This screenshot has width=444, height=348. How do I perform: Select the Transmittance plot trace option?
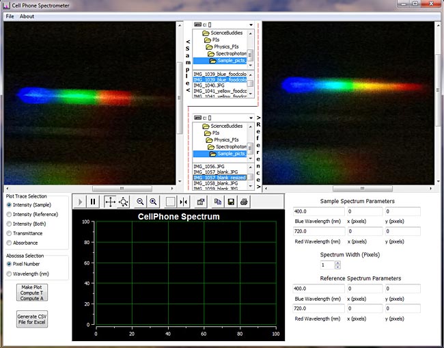[x=10, y=233]
